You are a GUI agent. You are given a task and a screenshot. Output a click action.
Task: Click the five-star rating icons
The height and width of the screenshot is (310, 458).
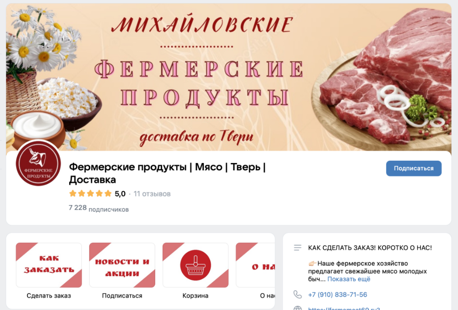pos(90,194)
